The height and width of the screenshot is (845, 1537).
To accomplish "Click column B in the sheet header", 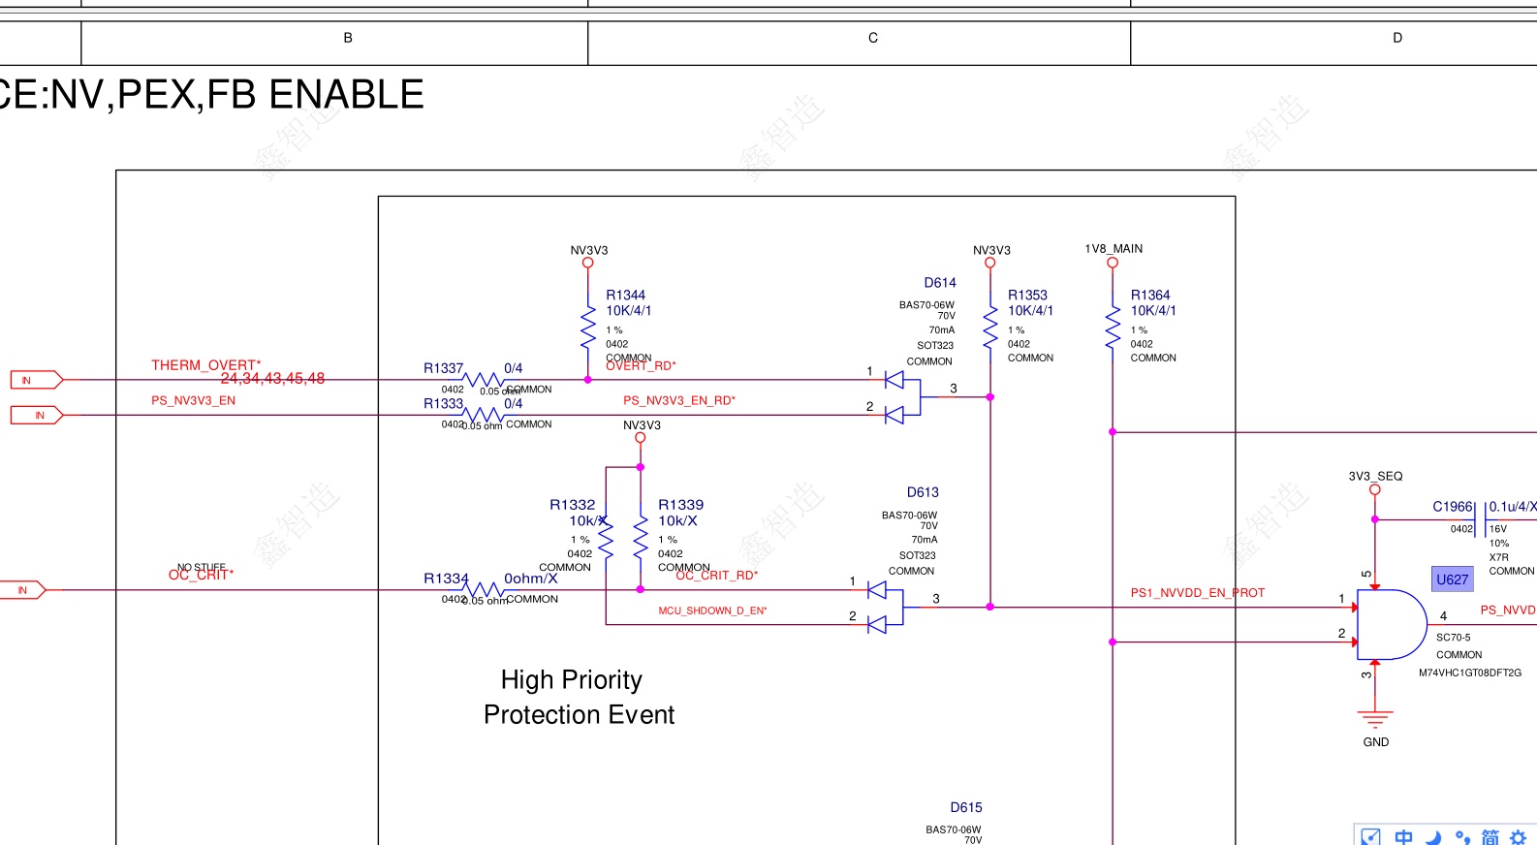I will pyautogui.click(x=348, y=38).
